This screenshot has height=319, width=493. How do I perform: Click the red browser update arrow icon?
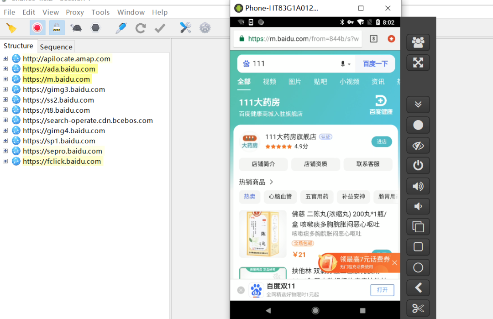pyautogui.click(x=391, y=39)
